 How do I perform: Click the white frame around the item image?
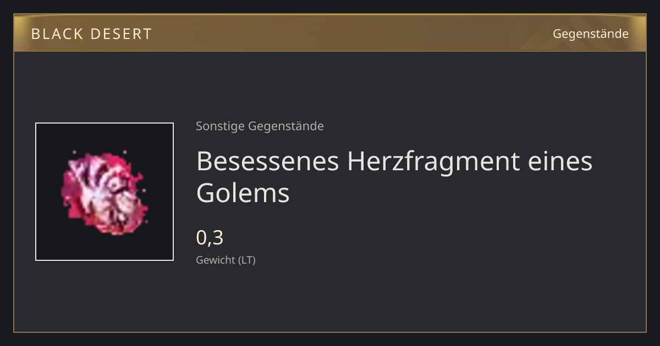click(105, 192)
